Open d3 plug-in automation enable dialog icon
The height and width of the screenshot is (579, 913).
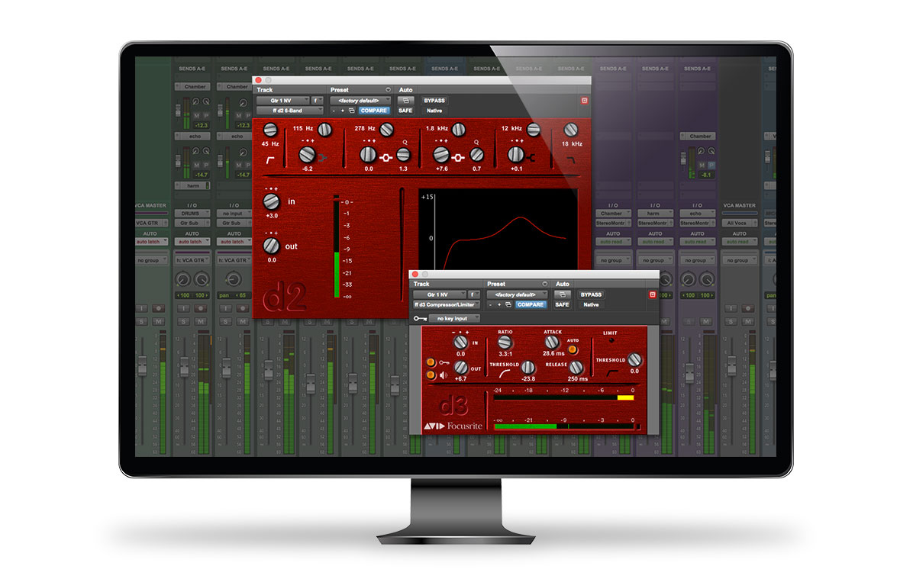pyautogui.click(x=562, y=295)
